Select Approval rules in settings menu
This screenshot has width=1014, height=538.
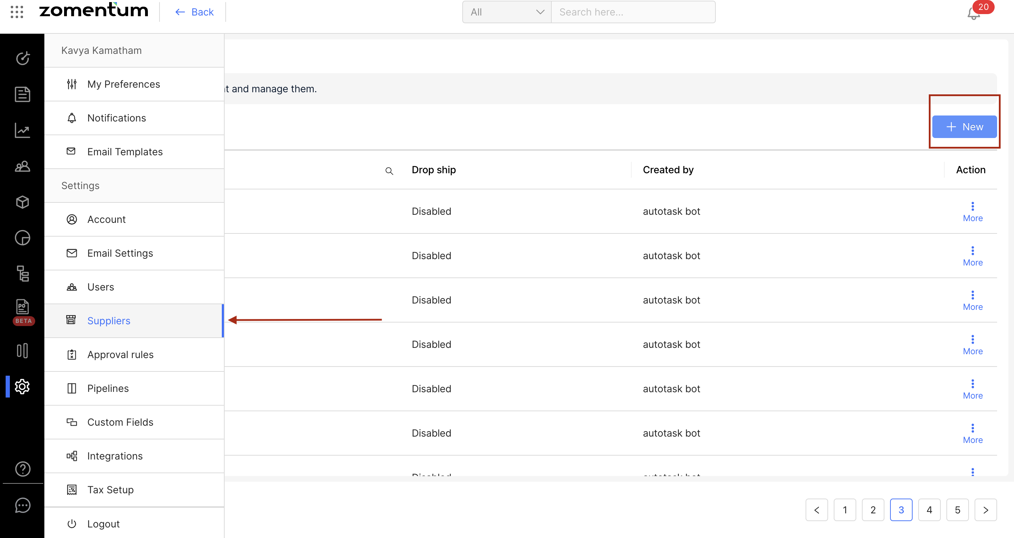coord(120,355)
